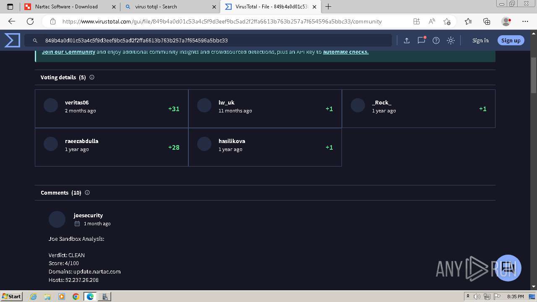The height and width of the screenshot is (302, 537).
Task: Click the automate checks link
Action: 346,52
